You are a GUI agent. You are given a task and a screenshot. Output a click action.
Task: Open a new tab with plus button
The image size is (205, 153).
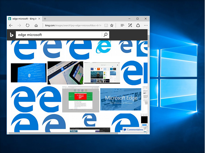[45, 19]
